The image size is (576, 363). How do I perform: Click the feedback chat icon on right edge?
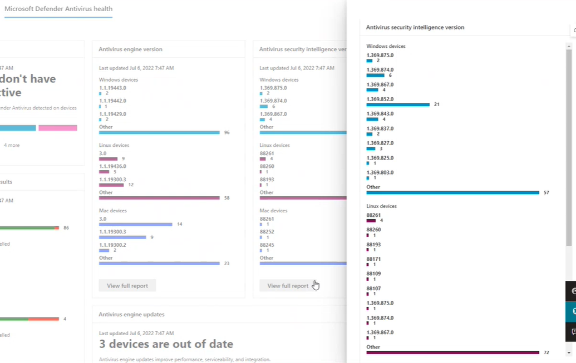tap(573, 332)
